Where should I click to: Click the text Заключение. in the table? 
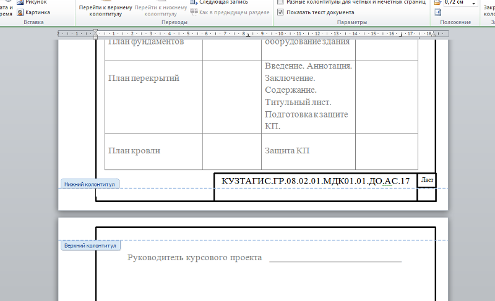290,78
